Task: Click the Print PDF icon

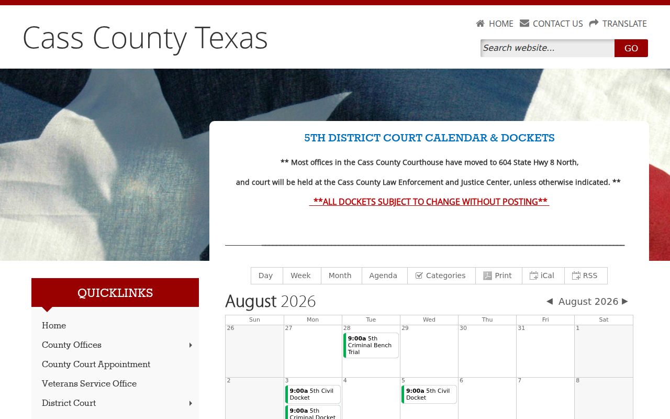Action: point(487,275)
